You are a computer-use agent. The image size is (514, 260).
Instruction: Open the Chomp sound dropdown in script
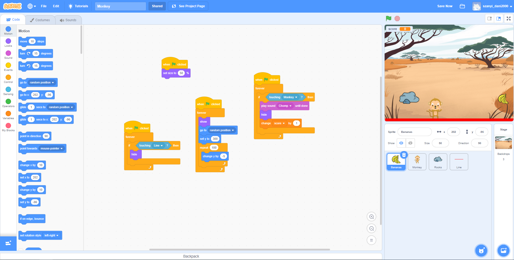pyautogui.click(x=285, y=106)
